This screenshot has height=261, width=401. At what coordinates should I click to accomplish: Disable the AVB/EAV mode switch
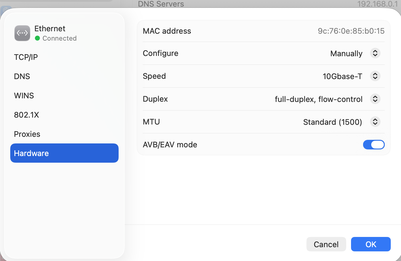374,145
